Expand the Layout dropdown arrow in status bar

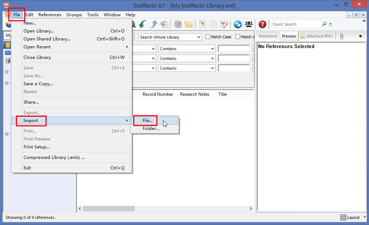[x=365, y=217]
